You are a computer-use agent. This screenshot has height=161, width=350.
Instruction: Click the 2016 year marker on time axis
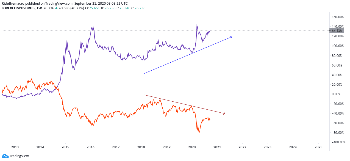[x=90, y=147]
